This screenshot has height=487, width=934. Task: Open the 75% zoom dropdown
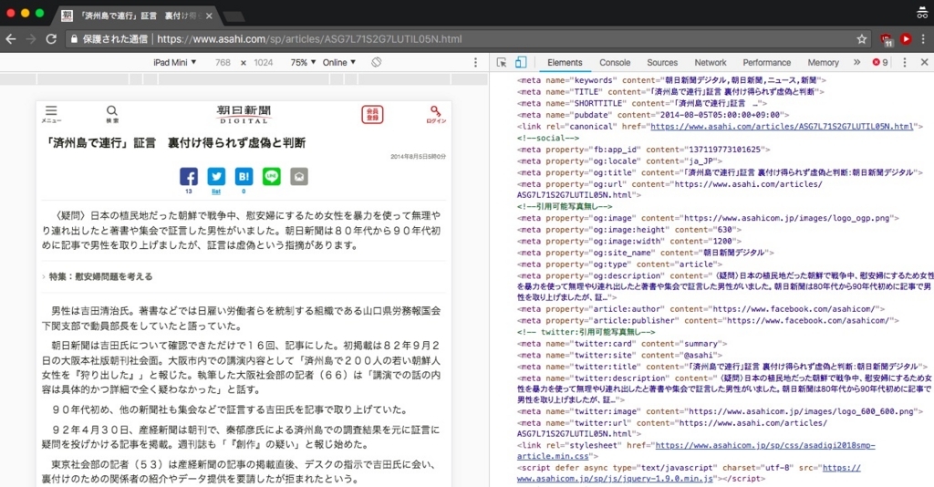(x=303, y=62)
